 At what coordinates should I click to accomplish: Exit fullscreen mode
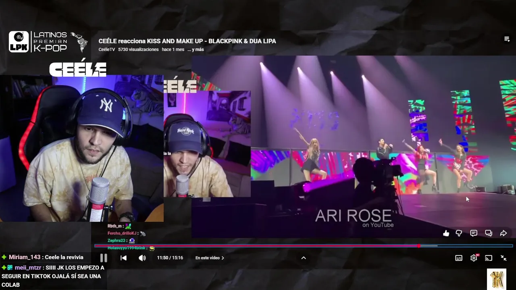point(504,258)
